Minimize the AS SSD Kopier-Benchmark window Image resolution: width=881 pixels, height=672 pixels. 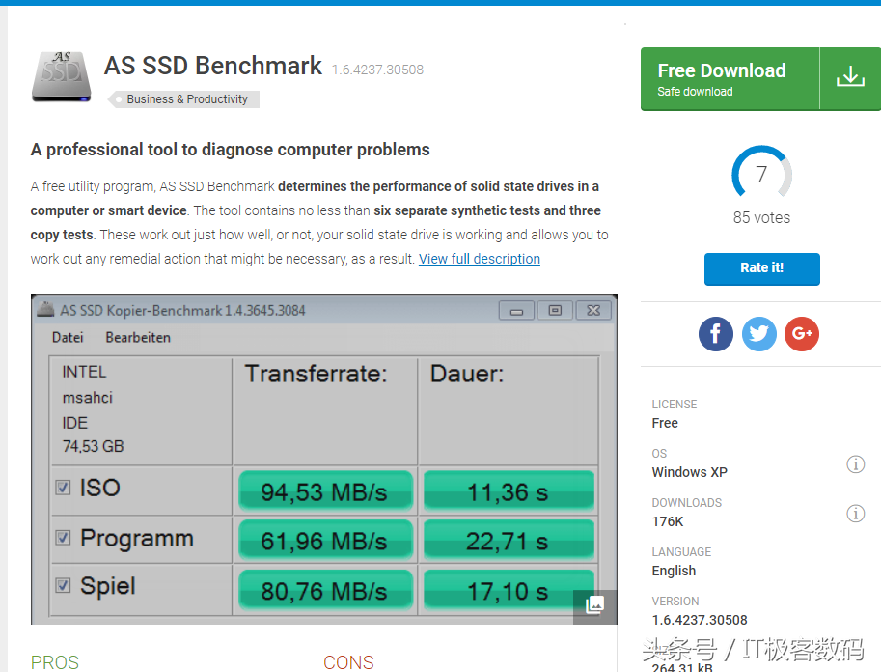click(x=517, y=310)
